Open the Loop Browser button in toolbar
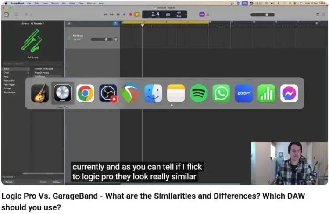 coord(323,14)
